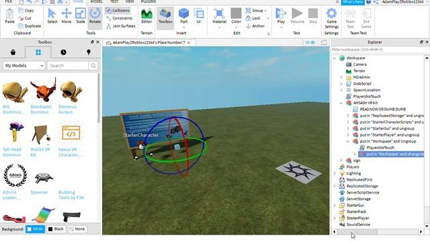Select the Select tool in ribbon

pos(52,16)
